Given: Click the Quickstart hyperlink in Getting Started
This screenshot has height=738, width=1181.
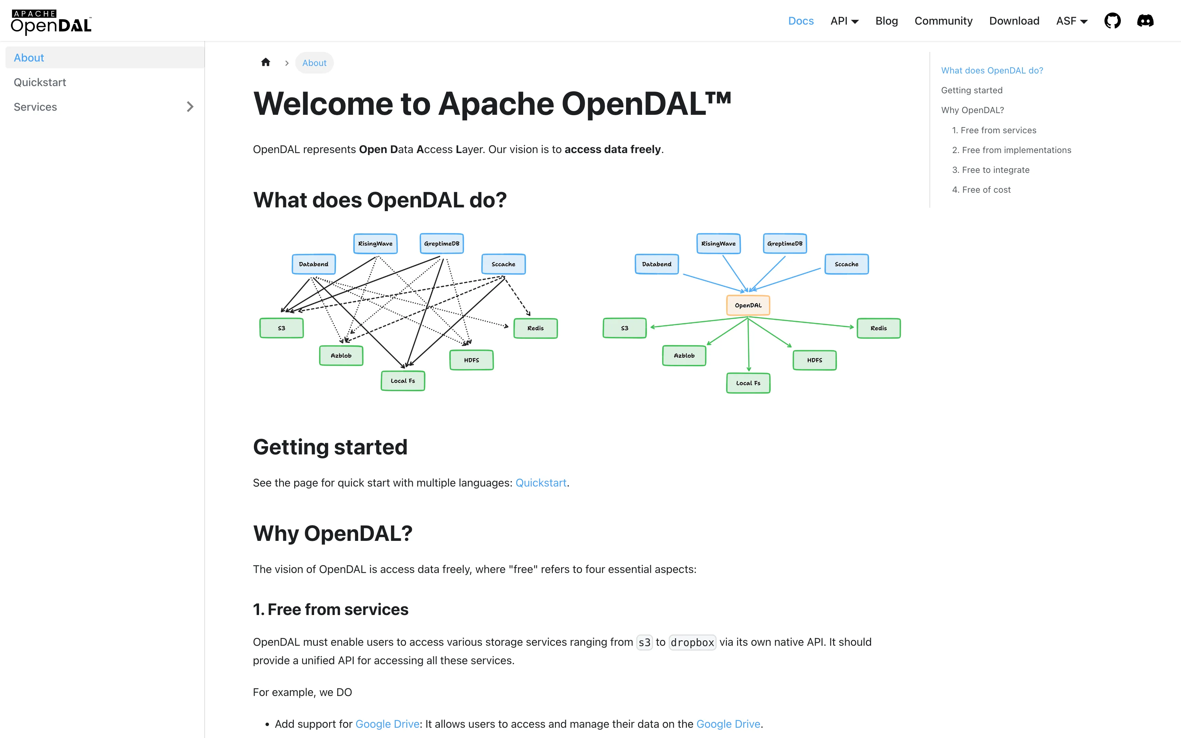Looking at the screenshot, I should coord(541,482).
